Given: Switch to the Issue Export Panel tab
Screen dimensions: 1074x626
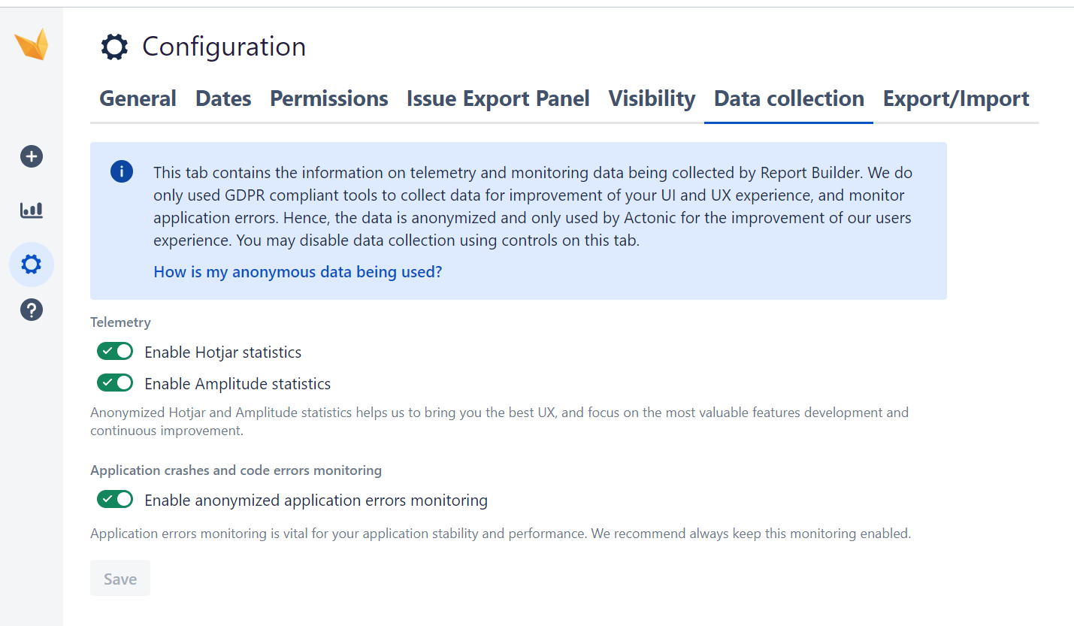Looking at the screenshot, I should (x=497, y=98).
